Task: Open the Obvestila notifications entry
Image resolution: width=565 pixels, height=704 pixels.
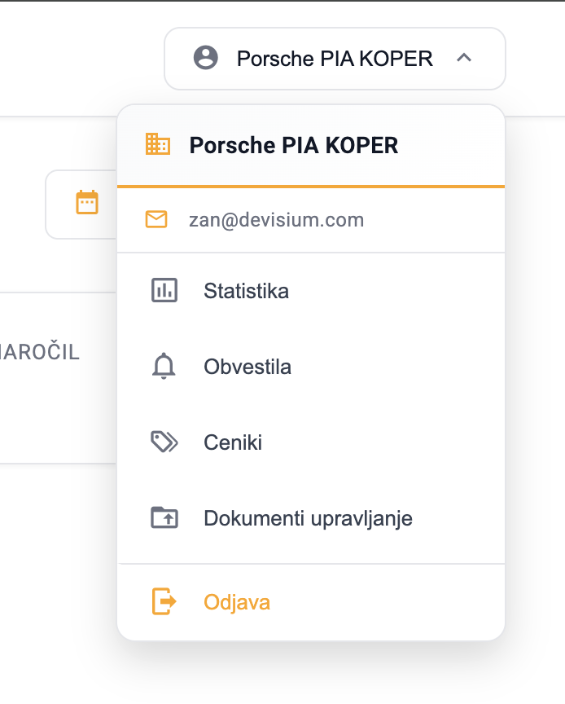Action: 311,367
